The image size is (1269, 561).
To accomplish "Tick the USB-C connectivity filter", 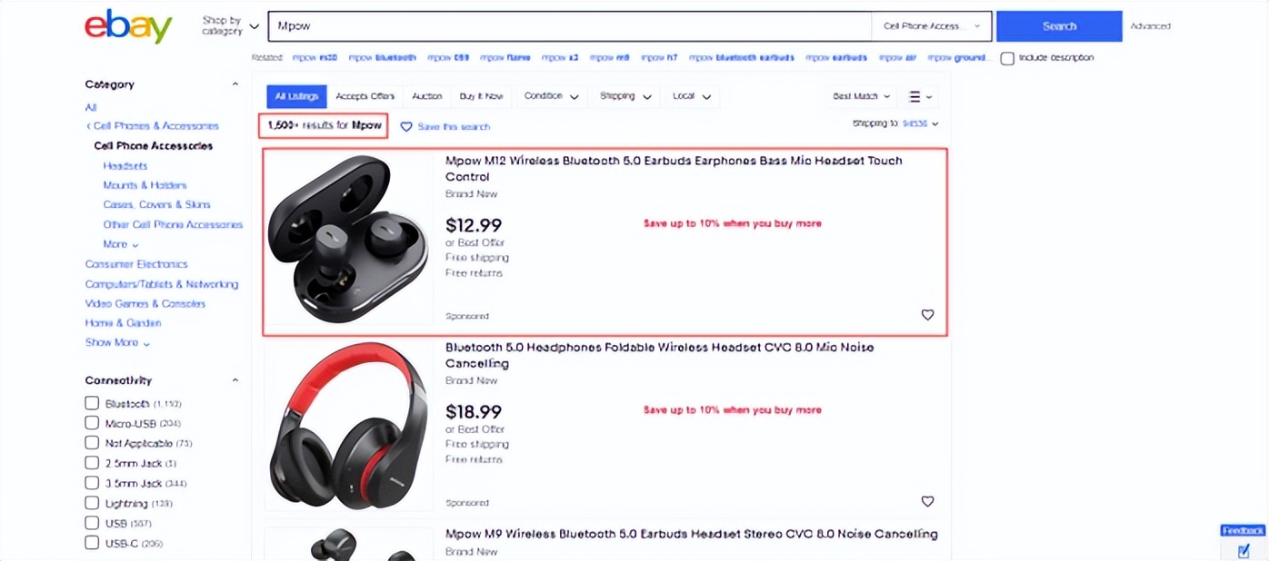I will coord(92,543).
